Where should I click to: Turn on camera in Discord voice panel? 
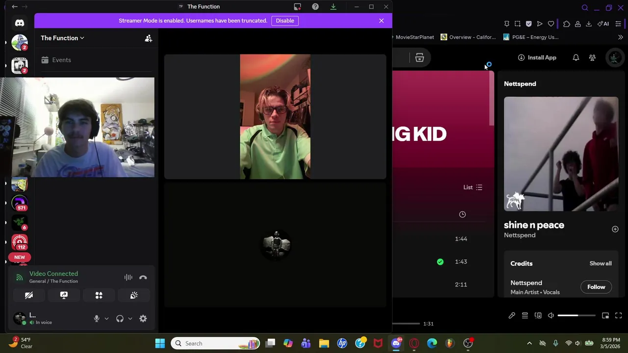29,295
